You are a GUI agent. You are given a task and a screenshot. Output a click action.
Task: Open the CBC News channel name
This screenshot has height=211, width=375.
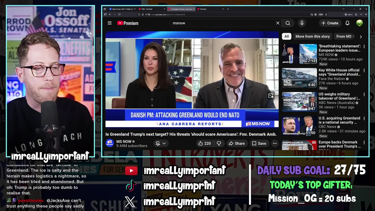328,127
